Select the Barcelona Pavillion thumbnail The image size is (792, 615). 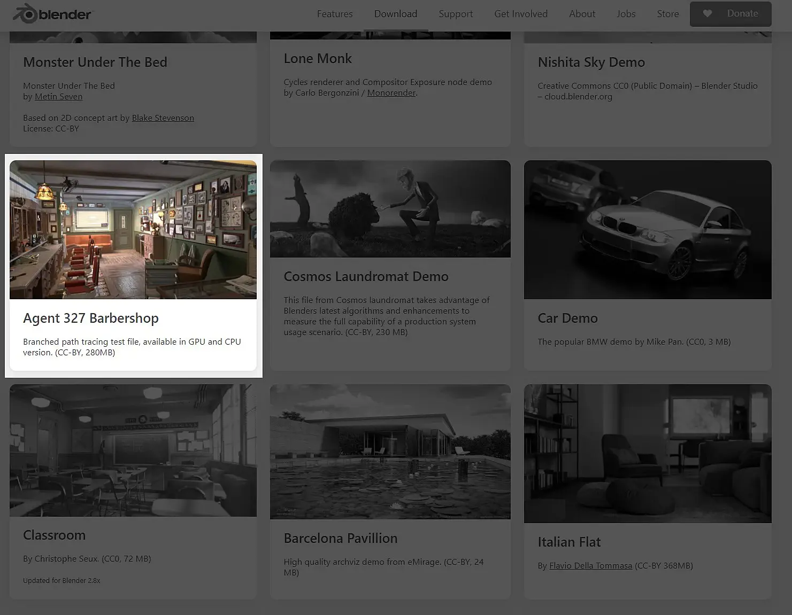coord(390,451)
